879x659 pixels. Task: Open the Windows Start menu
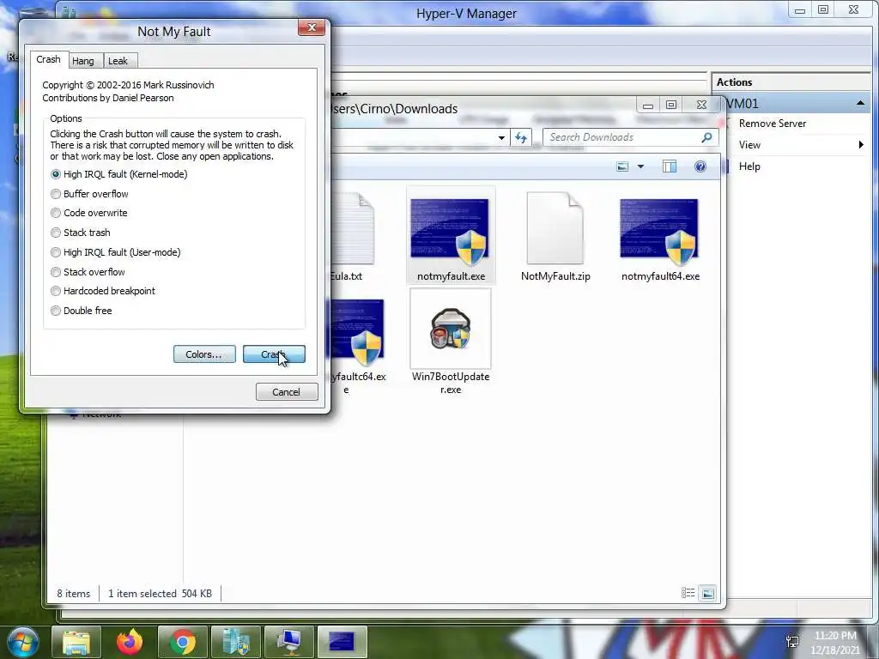(x=23, y=642)
